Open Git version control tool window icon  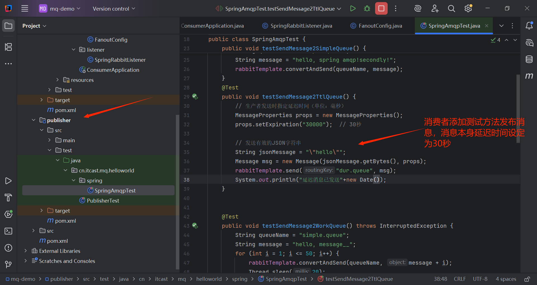(x=8, y=264)
